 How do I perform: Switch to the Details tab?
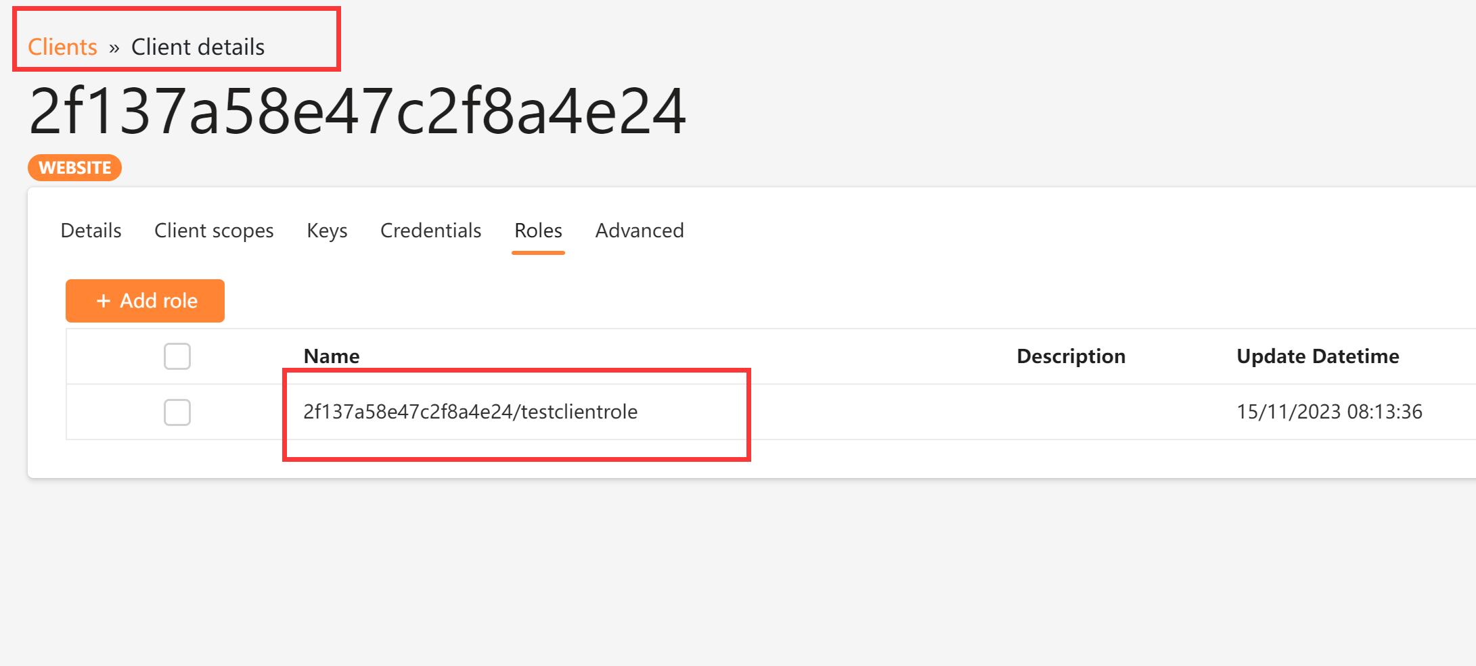pyautogui.click(x=91, y=231)
